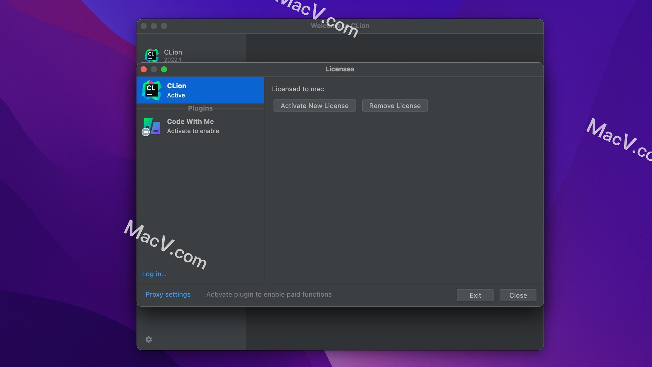Click Activate New License button
This screenshot has width=652, height=367.
314,105
